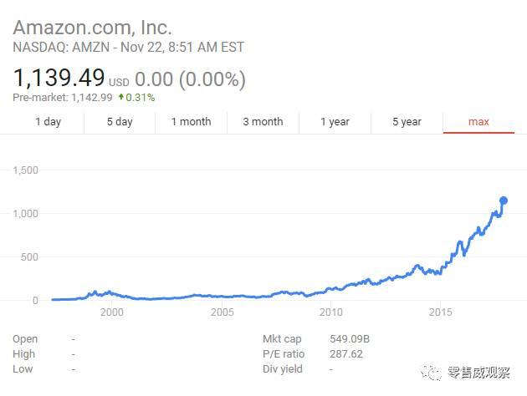Select the 1 day range tab

point(48,122)
